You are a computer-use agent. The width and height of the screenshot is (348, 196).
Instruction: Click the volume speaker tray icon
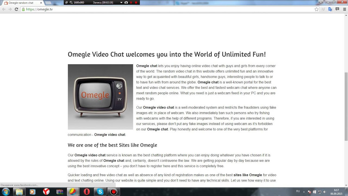click(325, 192)
